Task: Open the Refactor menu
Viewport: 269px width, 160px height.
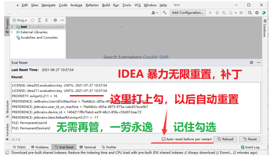Action: [92, 5]
